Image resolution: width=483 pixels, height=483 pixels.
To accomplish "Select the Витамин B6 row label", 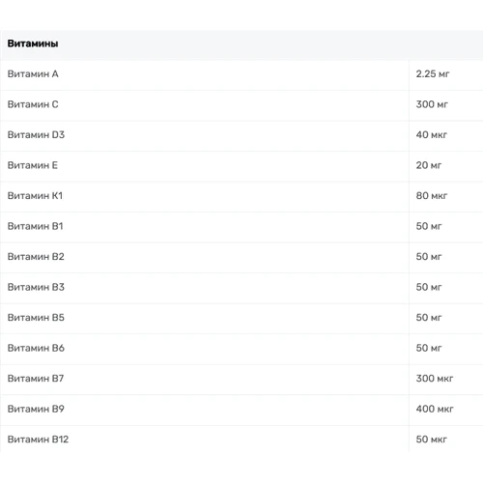I will (36, 348).
